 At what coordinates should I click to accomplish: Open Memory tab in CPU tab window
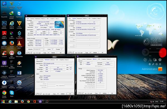coord(43,19)
